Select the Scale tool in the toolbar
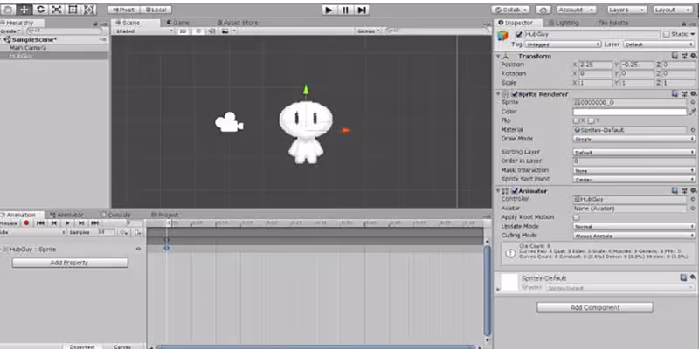Screen dimensions: 699x349 57,10
